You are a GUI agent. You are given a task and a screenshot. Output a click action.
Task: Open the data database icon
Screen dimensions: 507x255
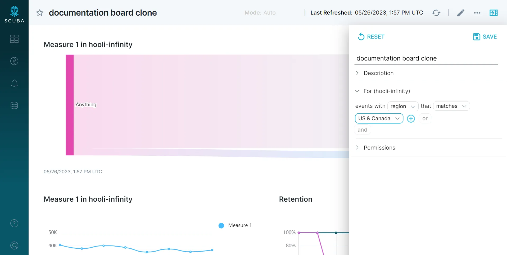click(x=14, y=105)
